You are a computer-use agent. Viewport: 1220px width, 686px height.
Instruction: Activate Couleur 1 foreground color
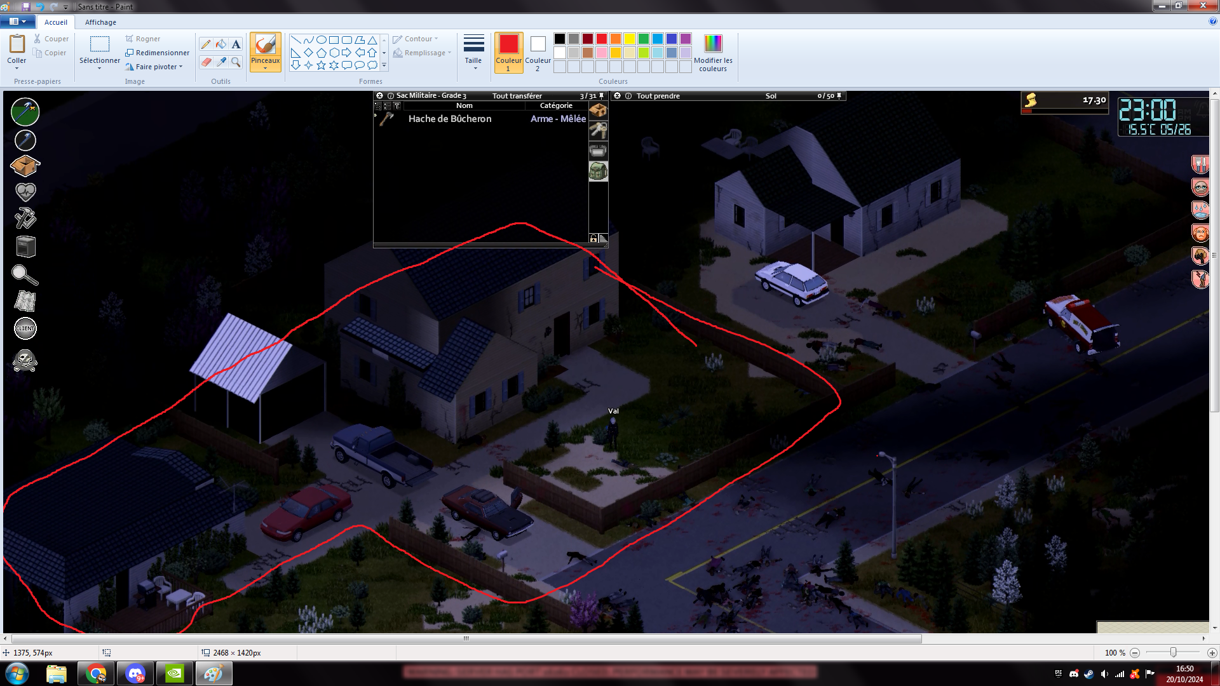pos(508,52)
